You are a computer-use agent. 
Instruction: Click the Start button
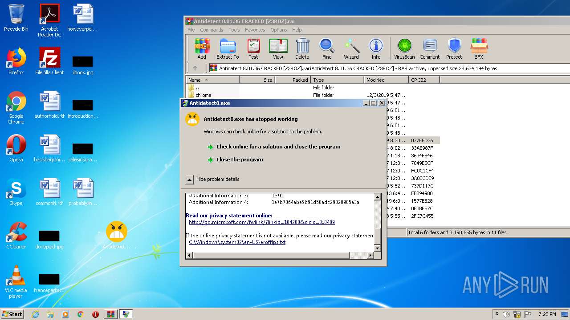point(12,314)
